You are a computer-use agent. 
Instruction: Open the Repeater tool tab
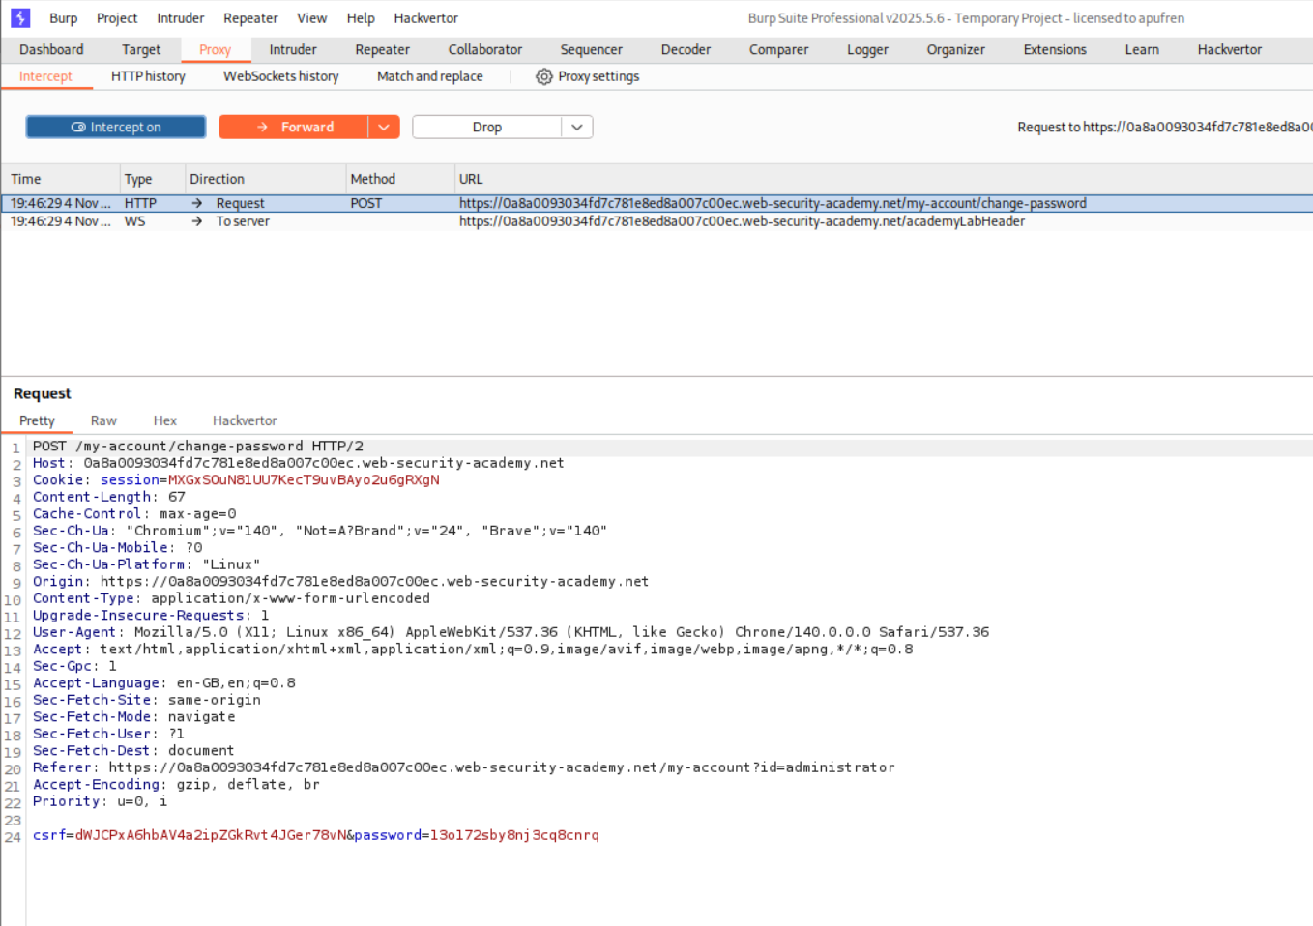pyautogui.click(x=382, y=49)
